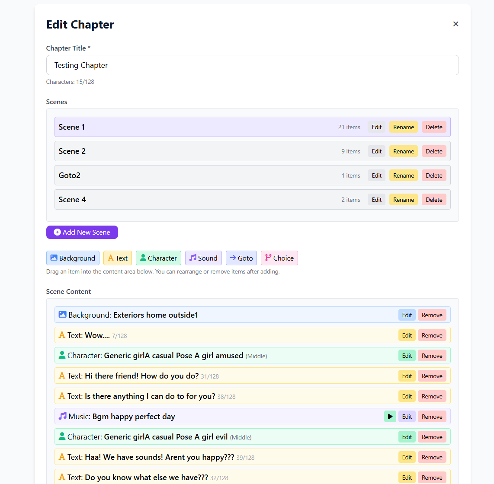Remove the Exteriors home outside1 background item
The image size is (494, 484).
432,315
